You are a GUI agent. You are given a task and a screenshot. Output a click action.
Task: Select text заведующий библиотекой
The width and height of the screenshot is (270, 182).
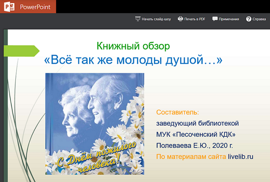[x=198, y=123]
